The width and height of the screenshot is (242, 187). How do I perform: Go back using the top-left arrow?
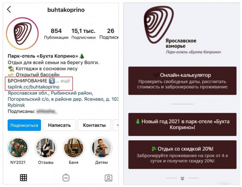pyautogui.click(x=9, y=9)
